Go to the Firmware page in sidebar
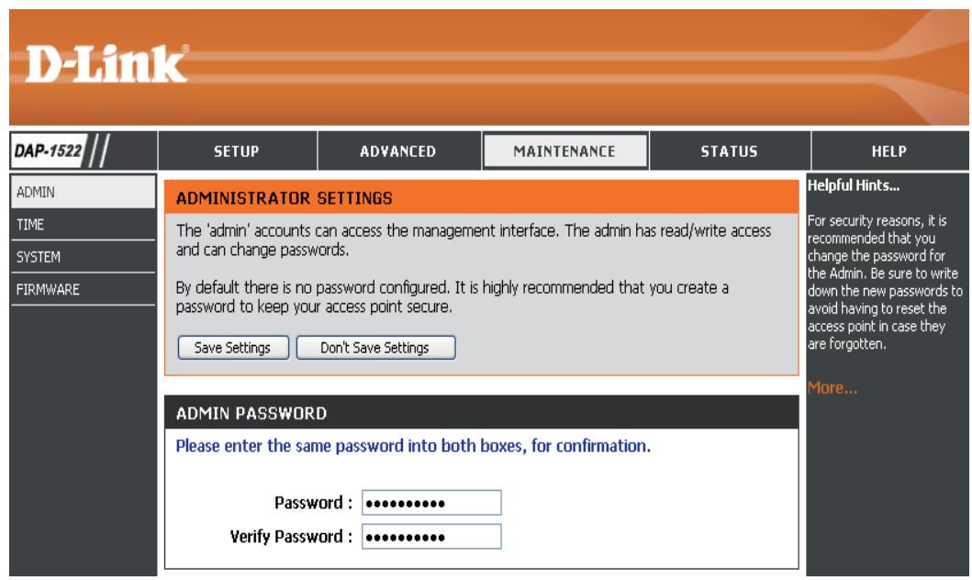972x580 pixels. click(x=83, y=289)
